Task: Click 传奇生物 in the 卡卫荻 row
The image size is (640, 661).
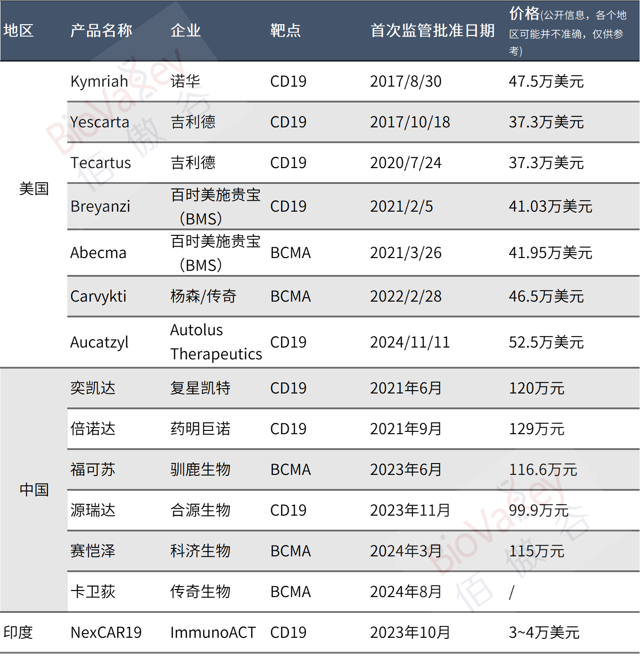Action: pos(200,592)
